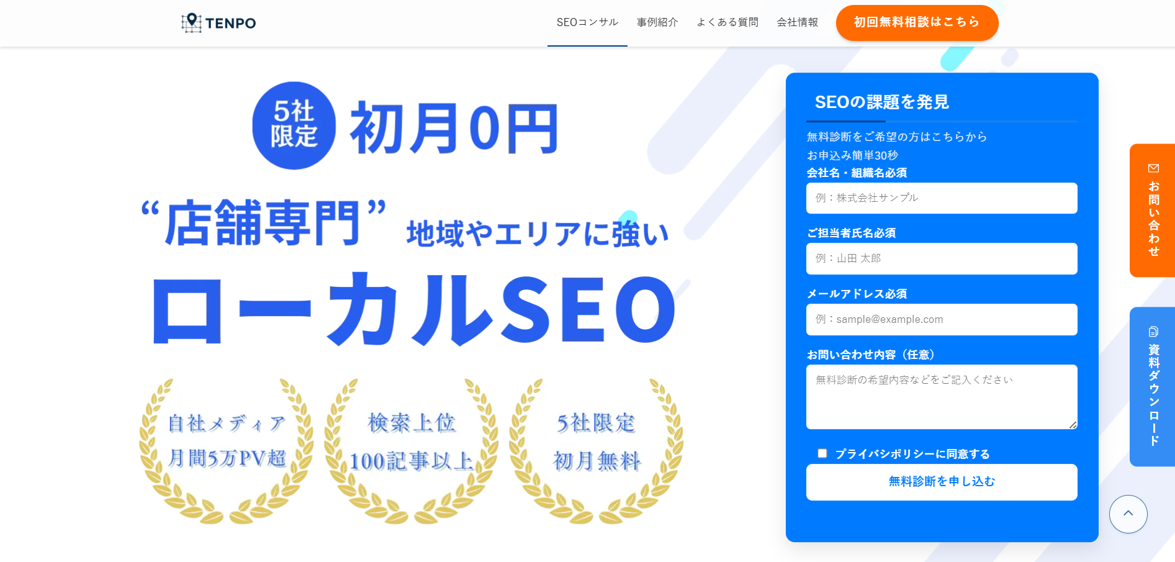Viewport: 1175px width, 562px height.
Task: Click the envelope icon on お問い合わせ side tab
Action: [x=1153, y=168]
